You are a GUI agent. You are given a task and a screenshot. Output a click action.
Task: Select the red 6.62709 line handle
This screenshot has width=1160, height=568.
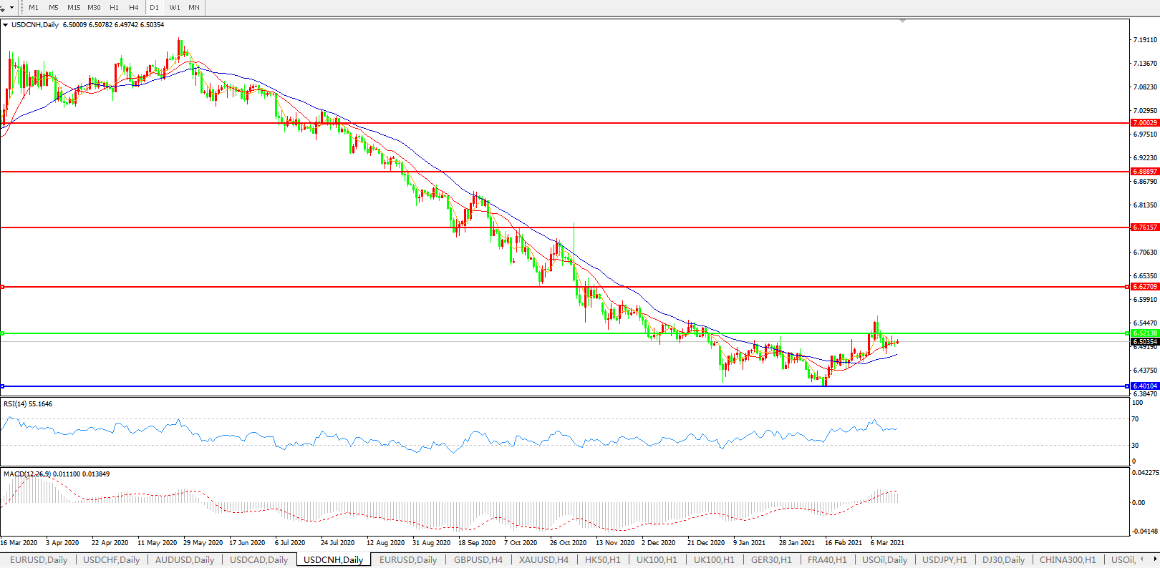3,287
